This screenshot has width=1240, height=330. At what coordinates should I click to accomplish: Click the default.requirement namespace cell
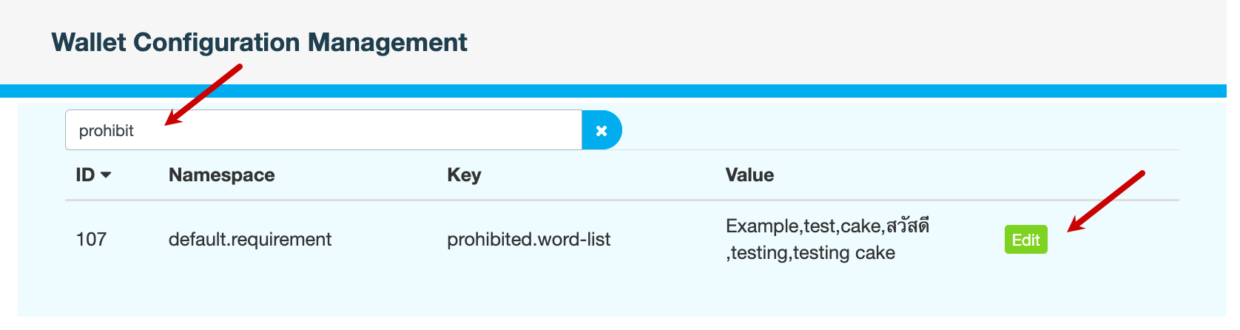click(x=249, y=240)
